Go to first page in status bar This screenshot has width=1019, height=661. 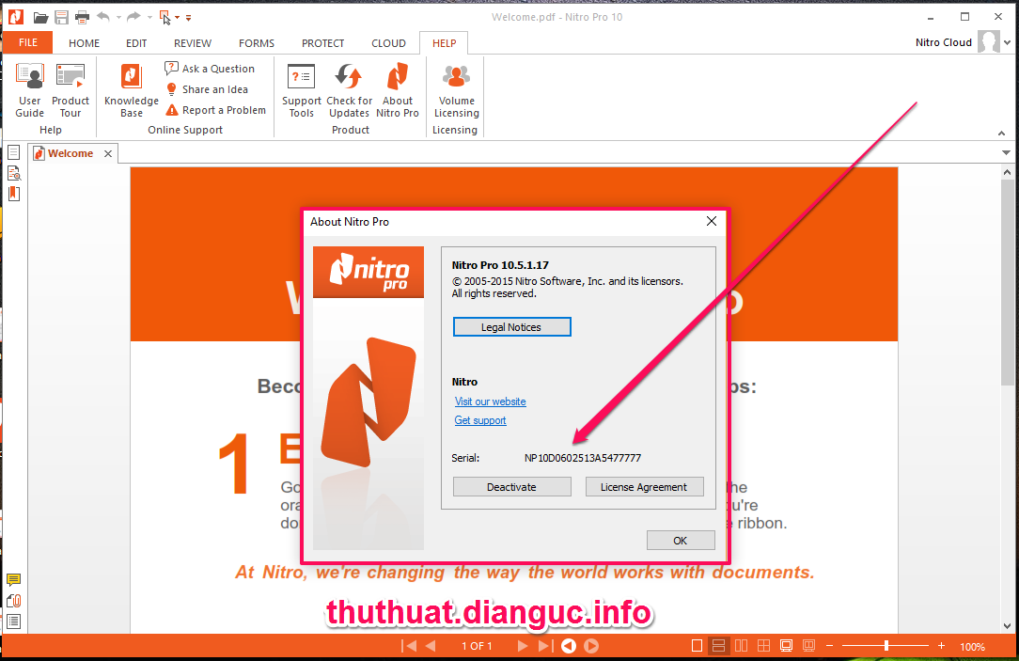pos(409,646)
